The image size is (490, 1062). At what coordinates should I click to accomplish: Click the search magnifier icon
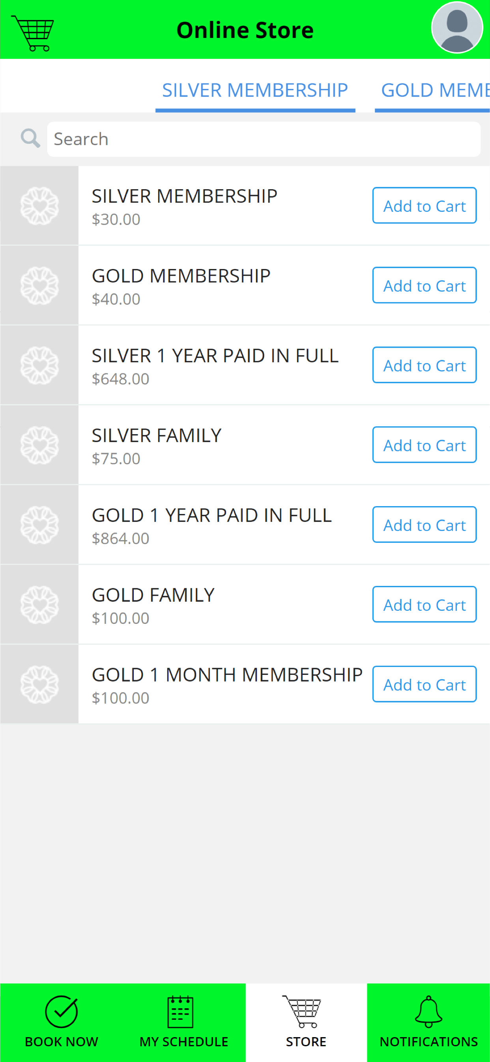tap(30, 138)
